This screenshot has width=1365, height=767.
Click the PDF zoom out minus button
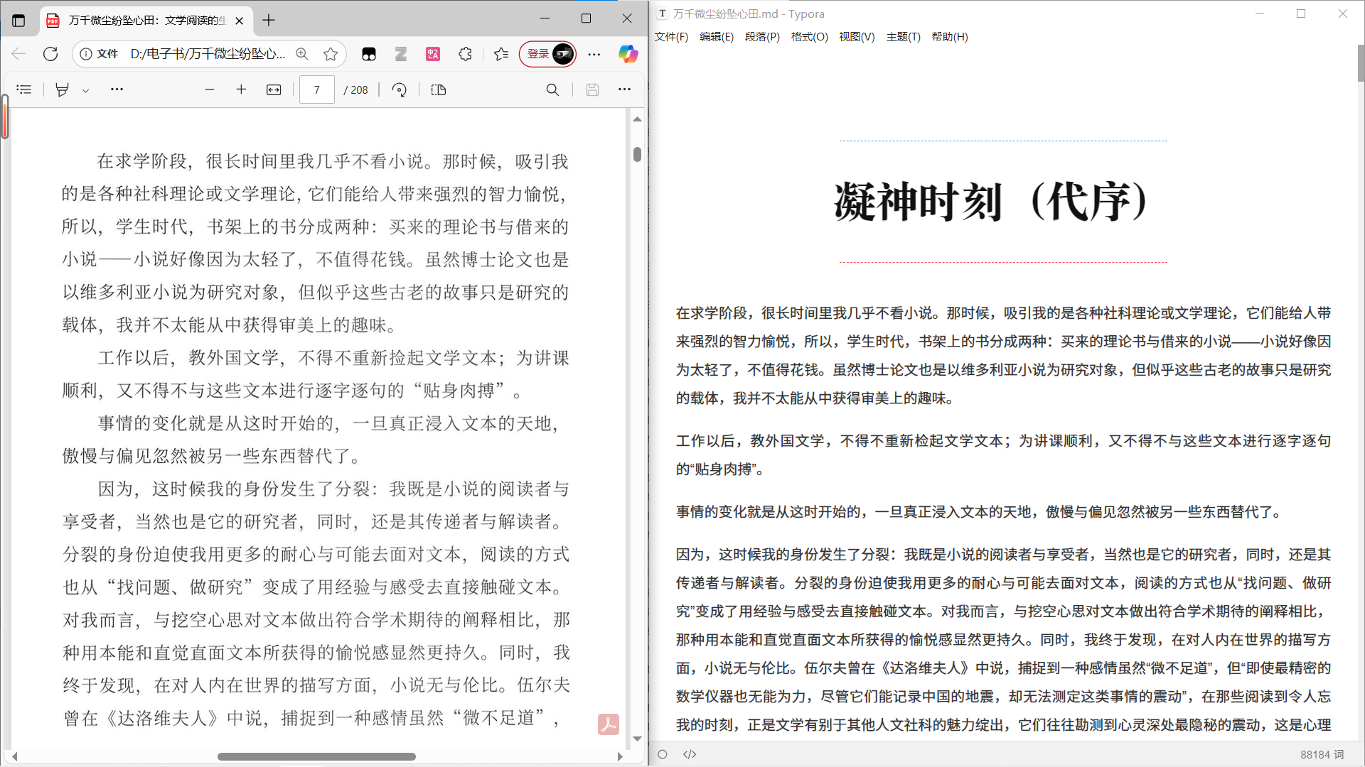coord(209,89)
